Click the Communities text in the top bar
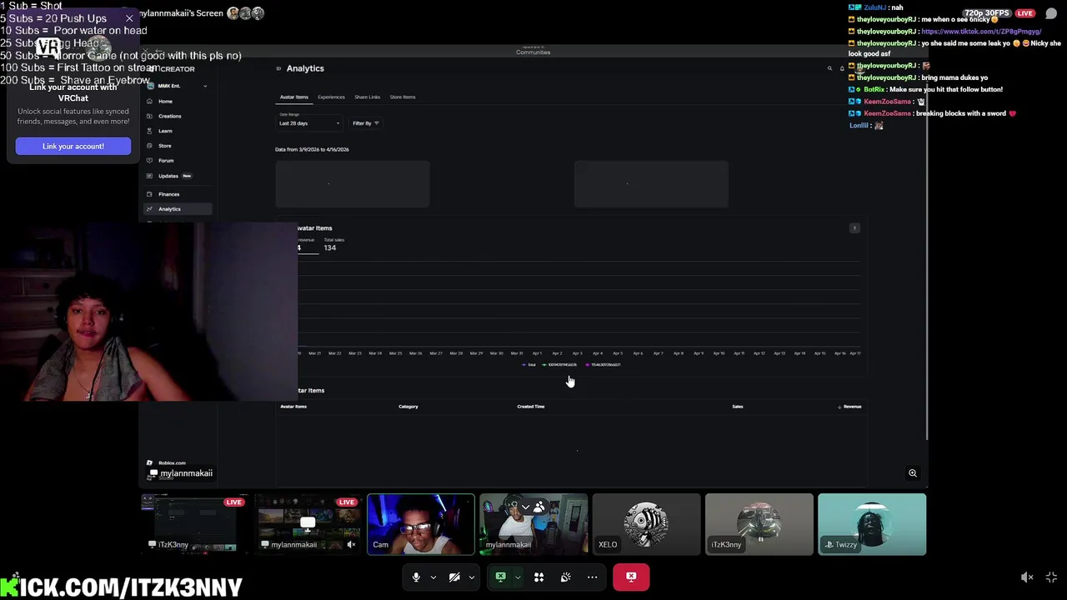Screen dimensions: 1067x600 point(533,52)
